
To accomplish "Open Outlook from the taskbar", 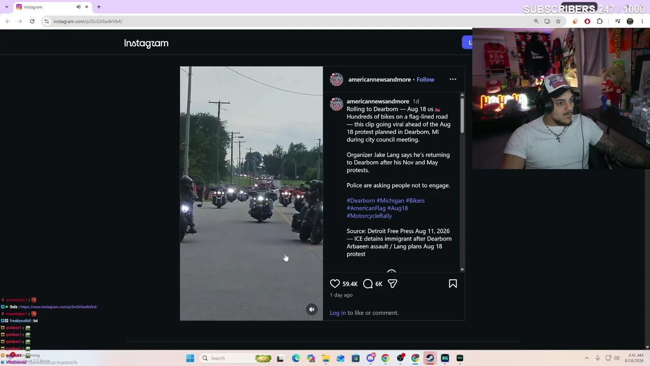I will pos(340,358).
